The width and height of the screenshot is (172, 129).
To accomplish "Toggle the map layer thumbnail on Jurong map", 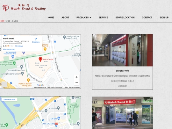I will pos(4,84).
